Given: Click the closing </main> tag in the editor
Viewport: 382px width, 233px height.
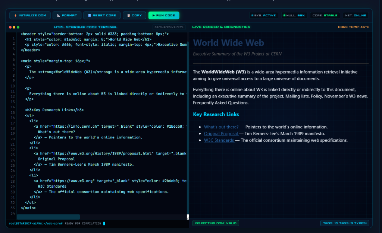Looking at the screenshot, I should click(x=28, y=208).
